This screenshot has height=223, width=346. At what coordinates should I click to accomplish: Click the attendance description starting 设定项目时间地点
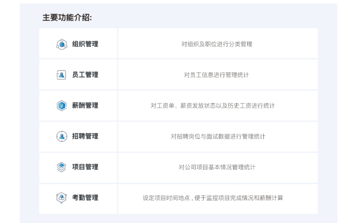213,198
